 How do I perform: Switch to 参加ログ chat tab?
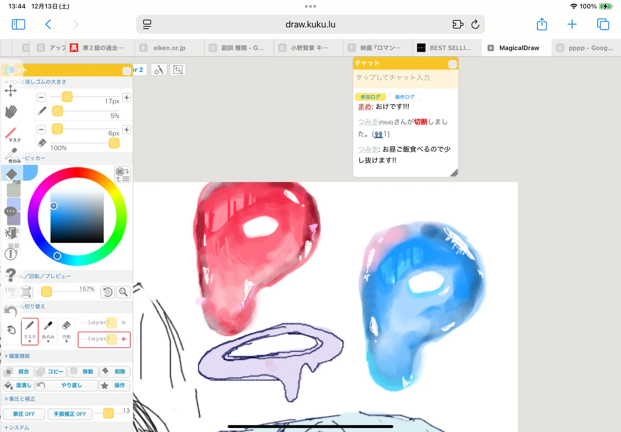[x=370, y=97]
